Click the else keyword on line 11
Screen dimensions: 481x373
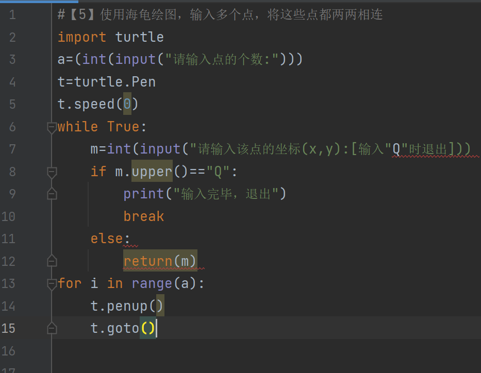click(x=106, y=239)
